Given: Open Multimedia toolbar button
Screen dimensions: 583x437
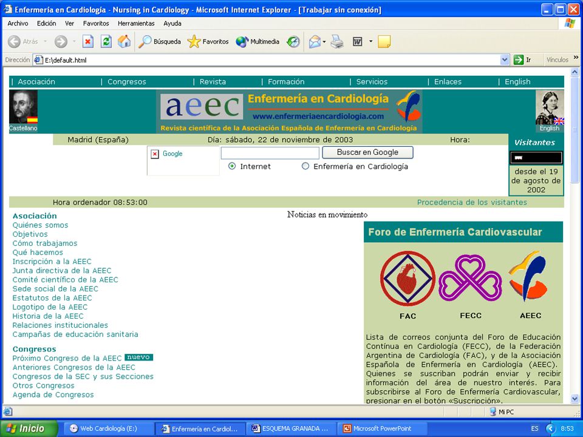Looking at the screenshot, I should click(x=257, y=42).
